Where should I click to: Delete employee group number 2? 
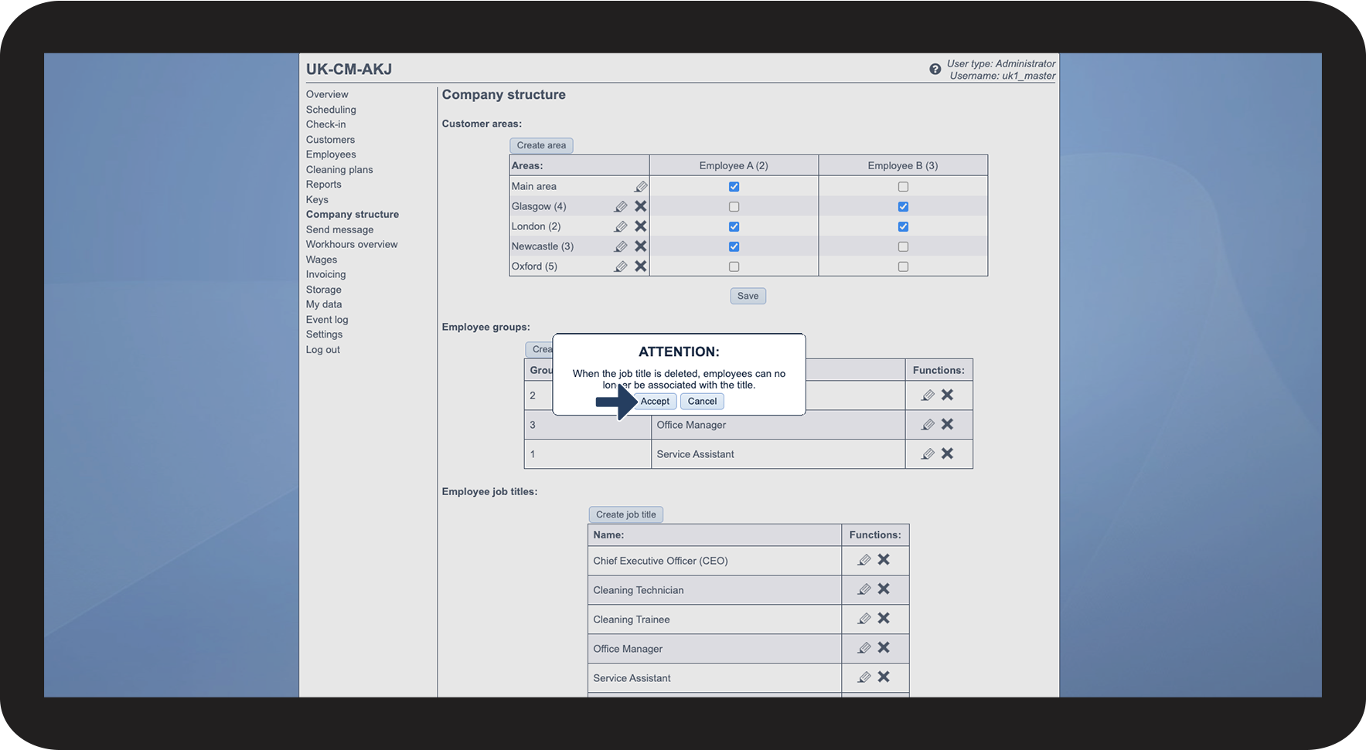947,395
